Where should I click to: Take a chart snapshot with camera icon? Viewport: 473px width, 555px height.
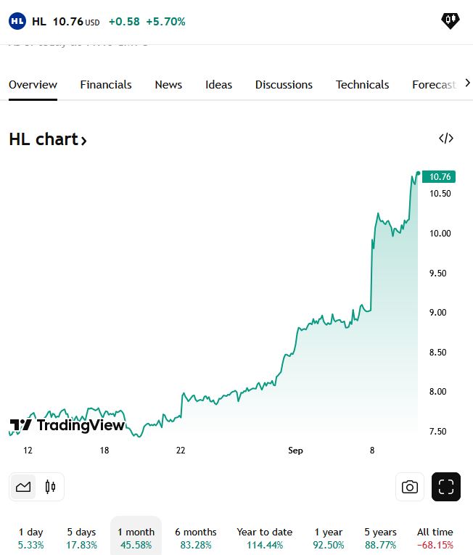[410, 487]
